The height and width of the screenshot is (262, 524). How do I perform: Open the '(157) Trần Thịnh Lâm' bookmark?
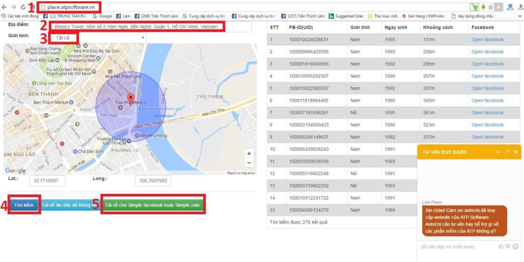[x=303, y=16]
